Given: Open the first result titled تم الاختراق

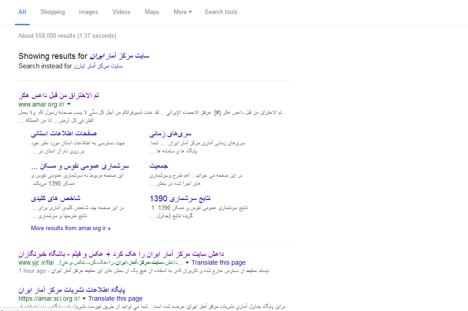Looking at the screenshot, I should pyautogui.click(x=60, y=95).
